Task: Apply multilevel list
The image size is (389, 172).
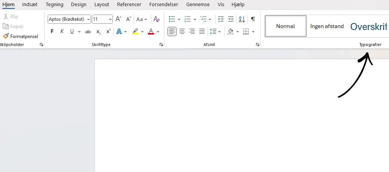Action: (x=204, y=19)
